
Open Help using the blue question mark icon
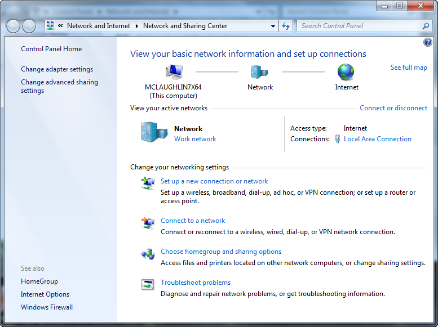click(427, 42)
